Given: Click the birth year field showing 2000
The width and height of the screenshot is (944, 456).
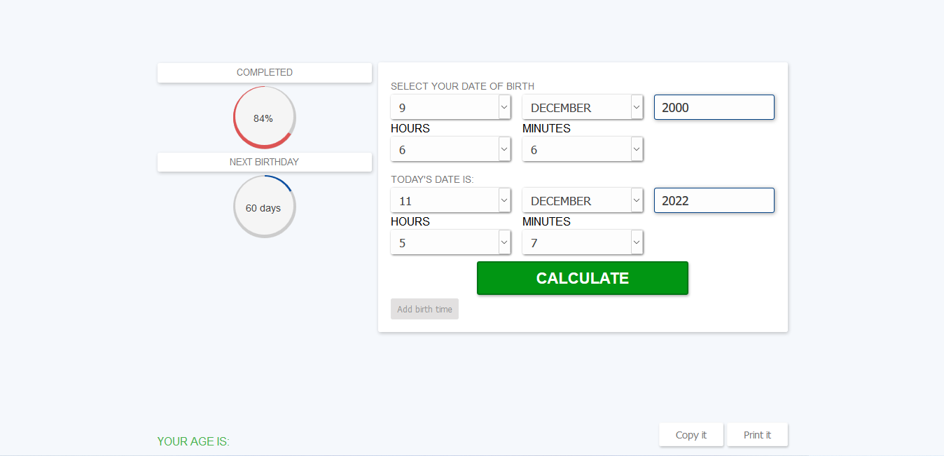Looking at the screenshot, I should click(714, 107).
